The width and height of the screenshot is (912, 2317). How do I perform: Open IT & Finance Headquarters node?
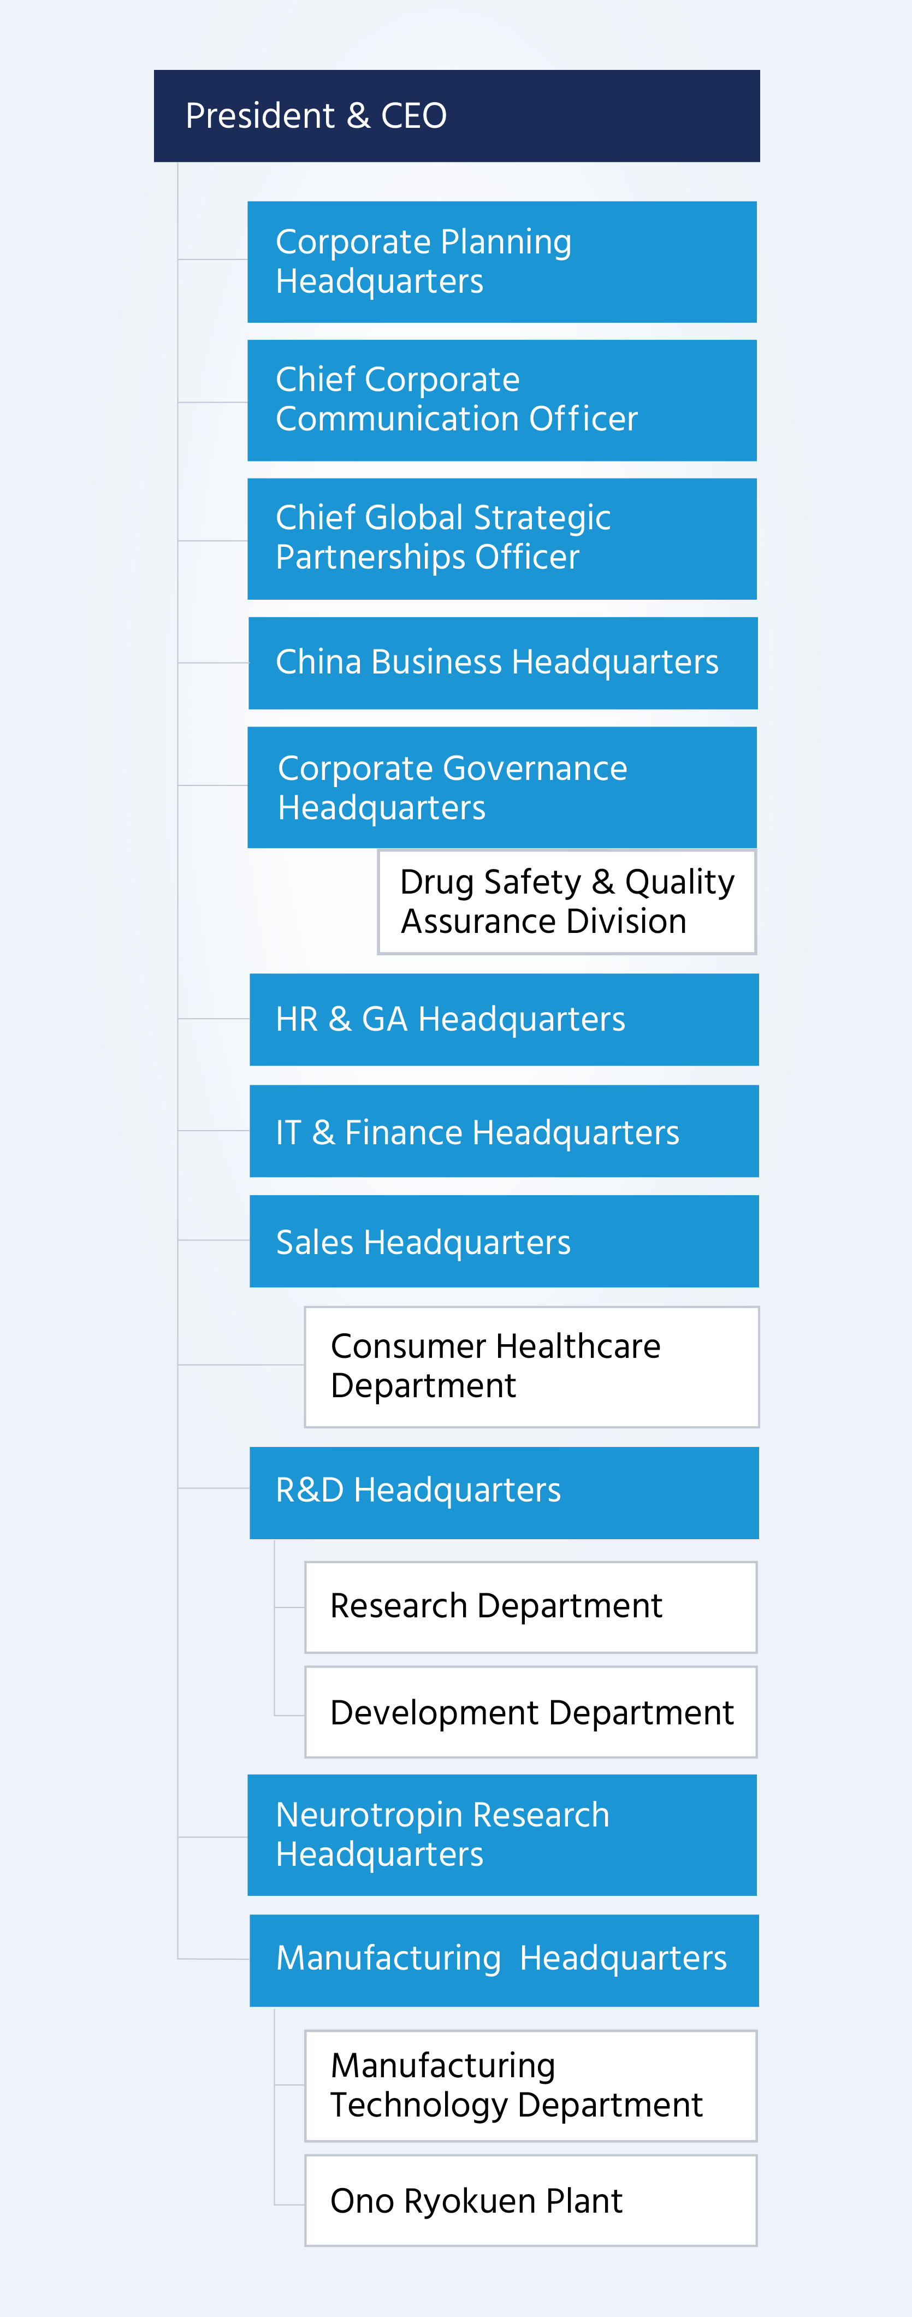coord(504,1132)
